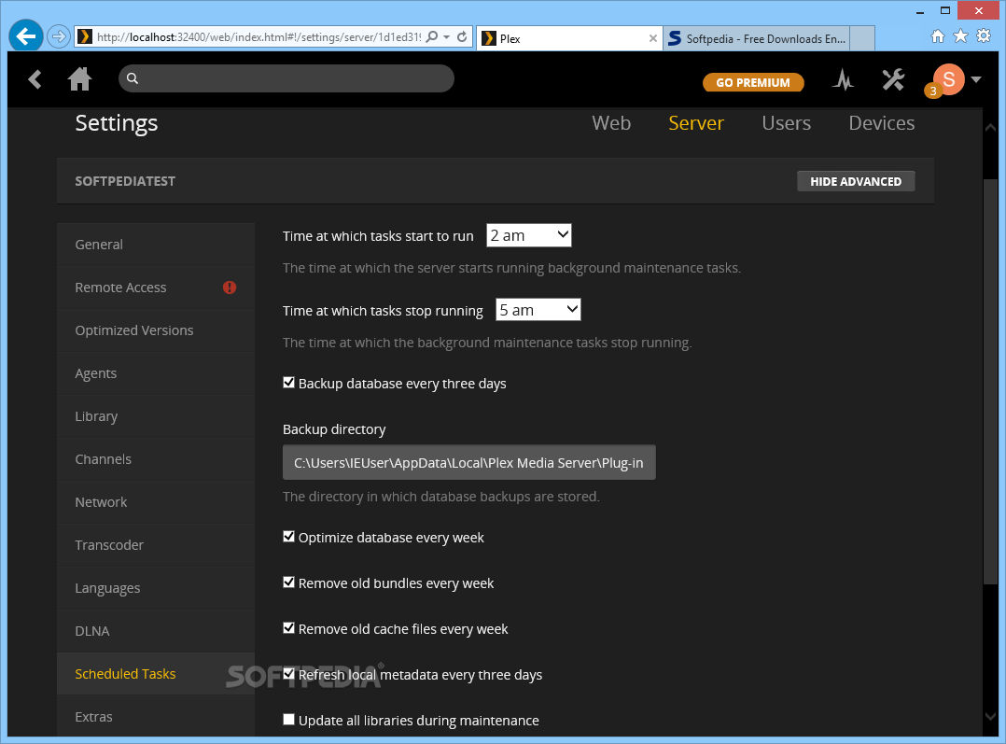1006x744 pixels.
Task: Click the scrollbar up arrow
Action: point(990,128)
